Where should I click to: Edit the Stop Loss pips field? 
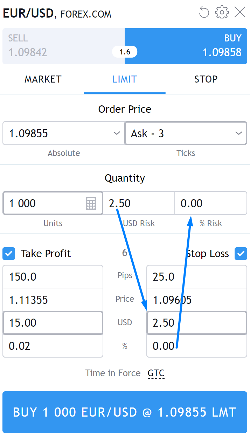[196, 277]
